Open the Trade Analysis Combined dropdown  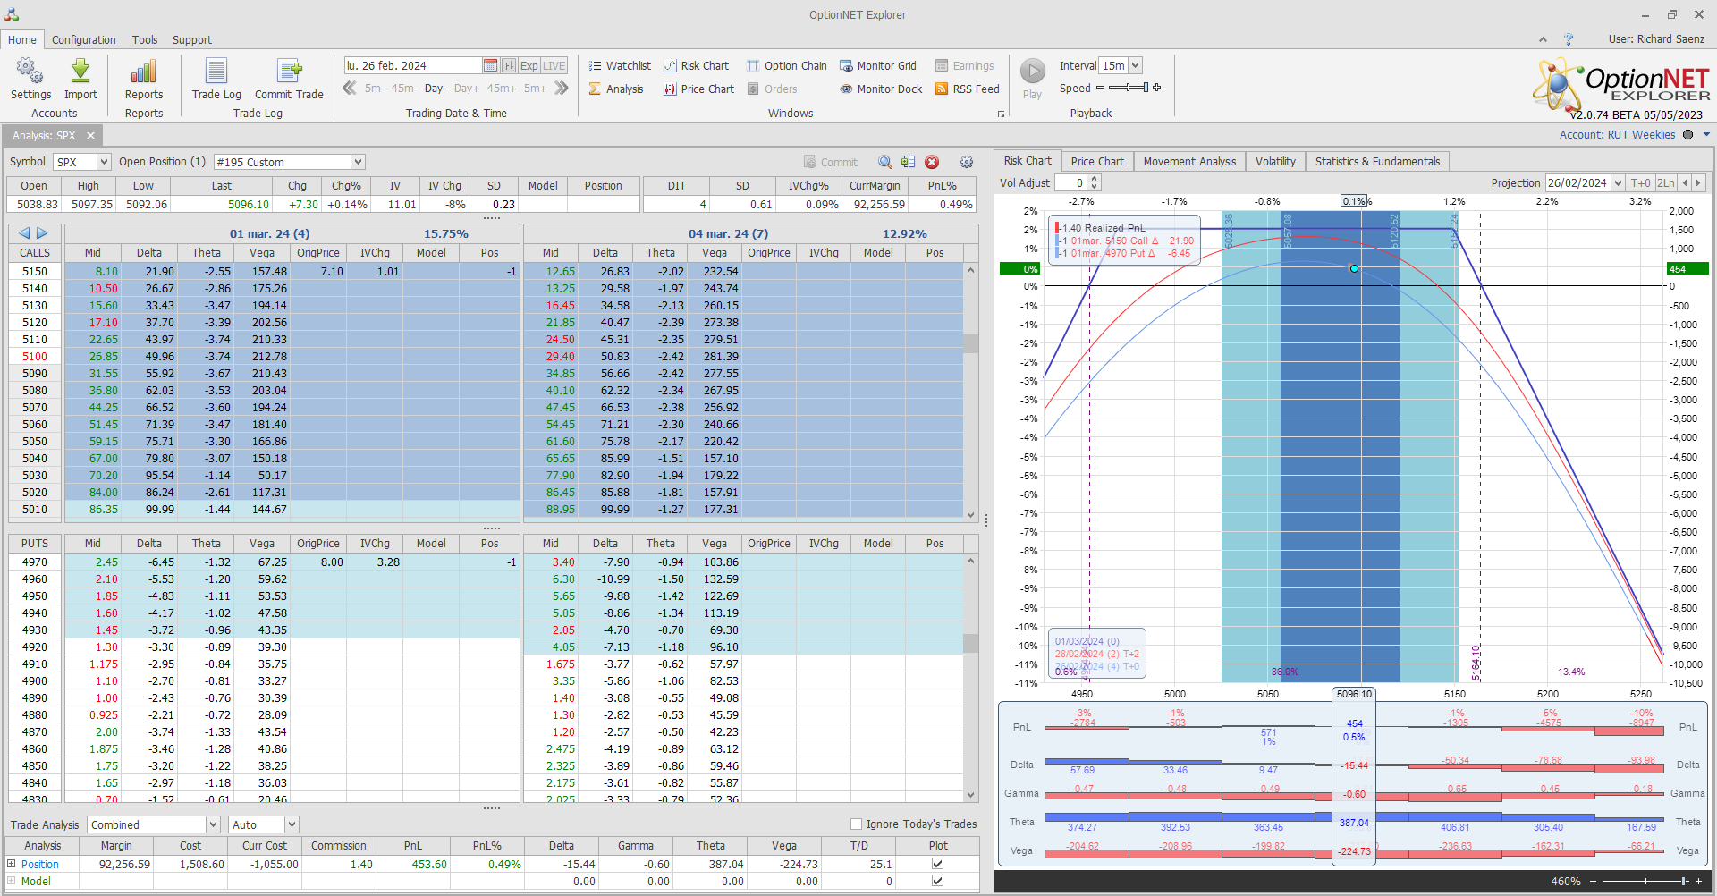pyautogui.click(x=213, y=824)
